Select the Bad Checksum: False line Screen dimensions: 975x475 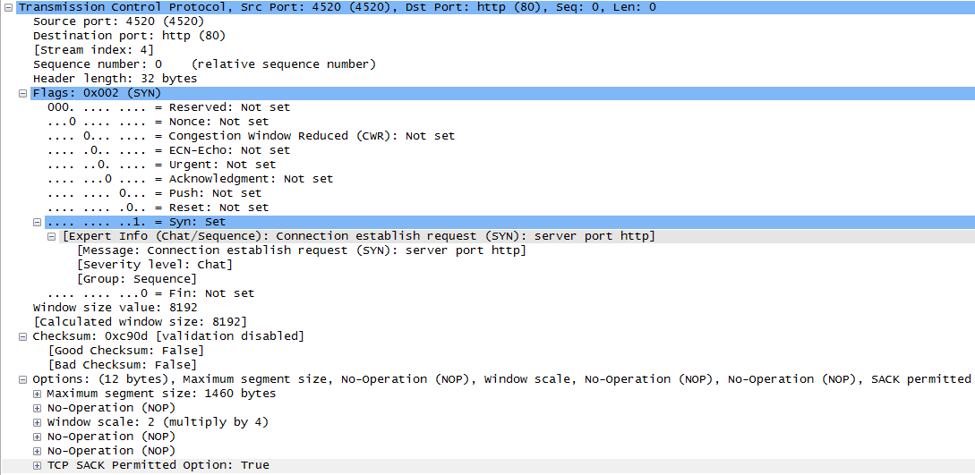122,364
